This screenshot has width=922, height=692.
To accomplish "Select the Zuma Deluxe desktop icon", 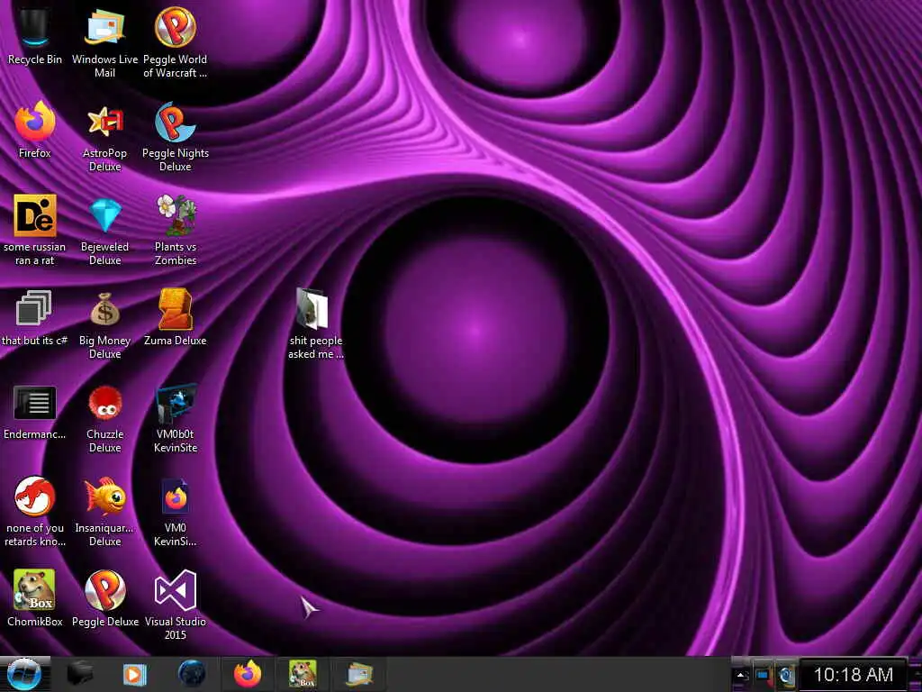I will tap(176, 317).
